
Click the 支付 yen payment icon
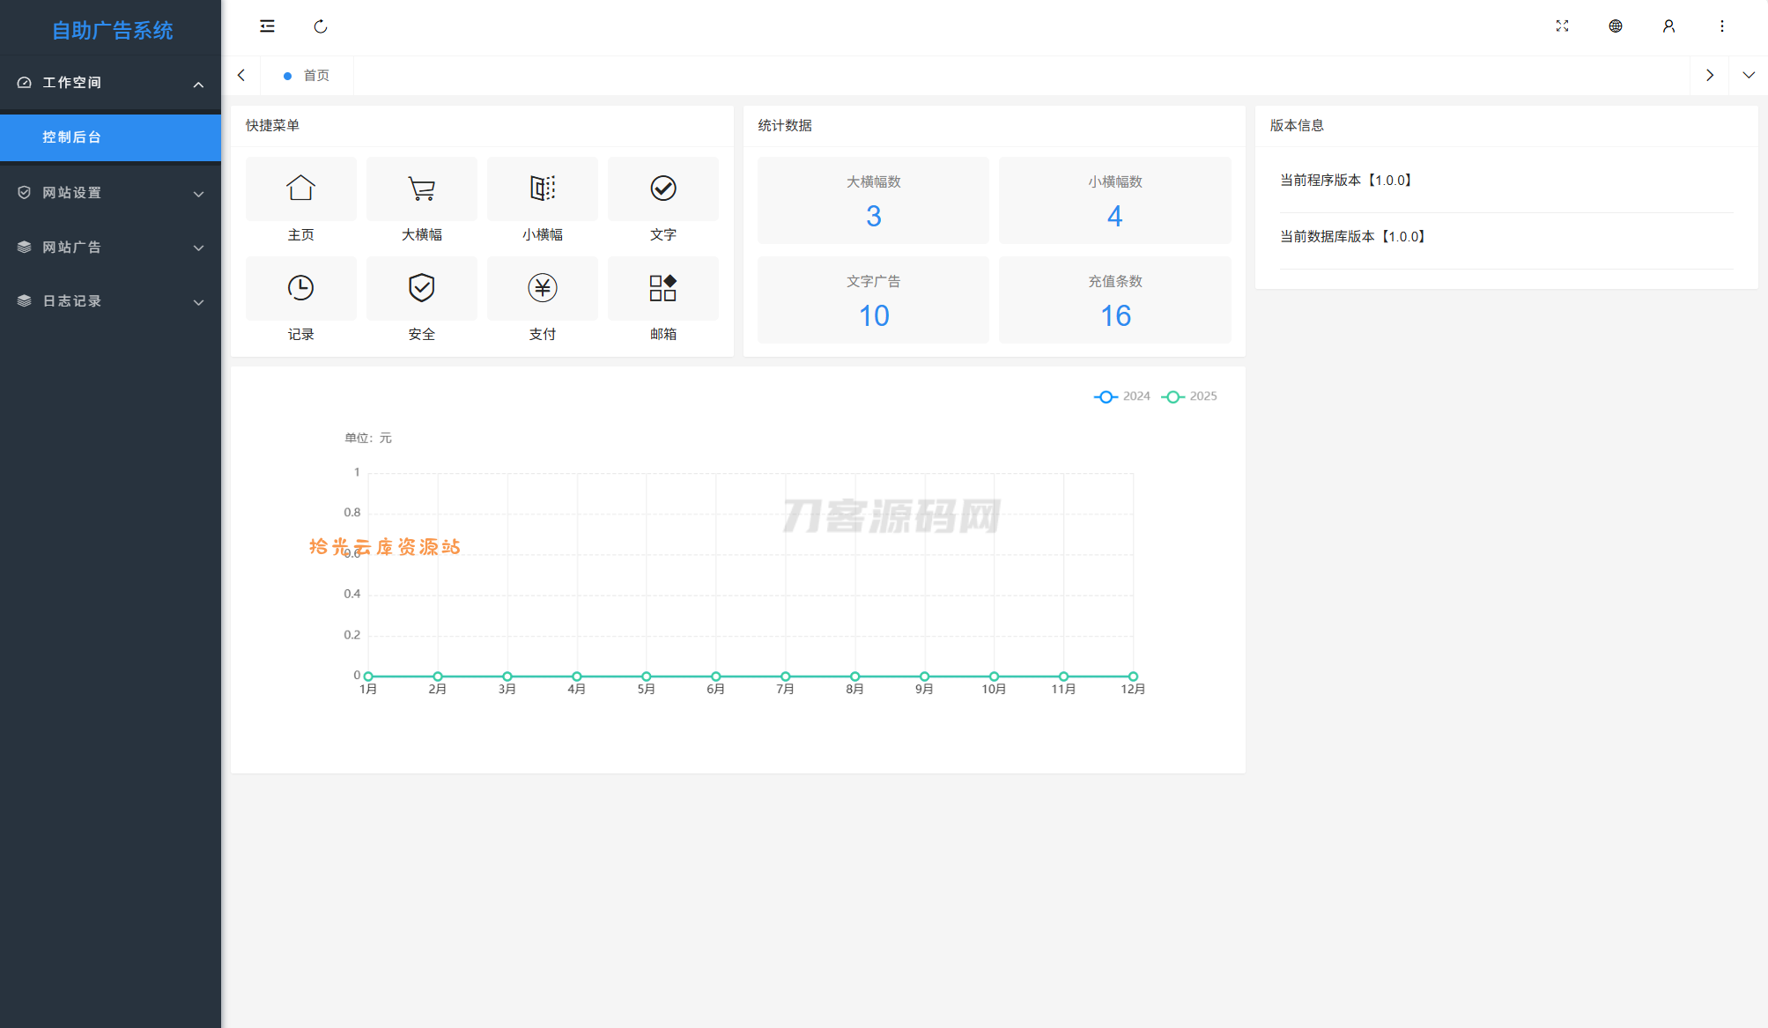pyautogui.click(x=542, y=288)
